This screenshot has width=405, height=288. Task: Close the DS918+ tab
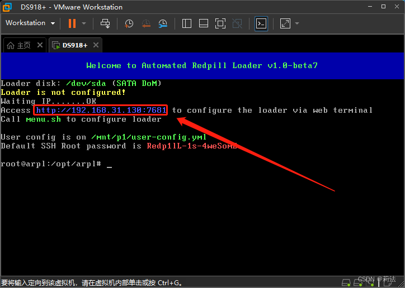(96, 45)
